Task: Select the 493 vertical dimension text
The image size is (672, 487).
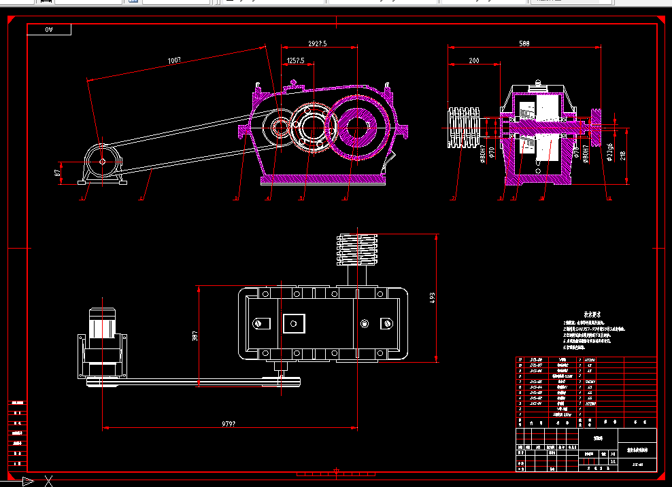Action: click(432, 298)
